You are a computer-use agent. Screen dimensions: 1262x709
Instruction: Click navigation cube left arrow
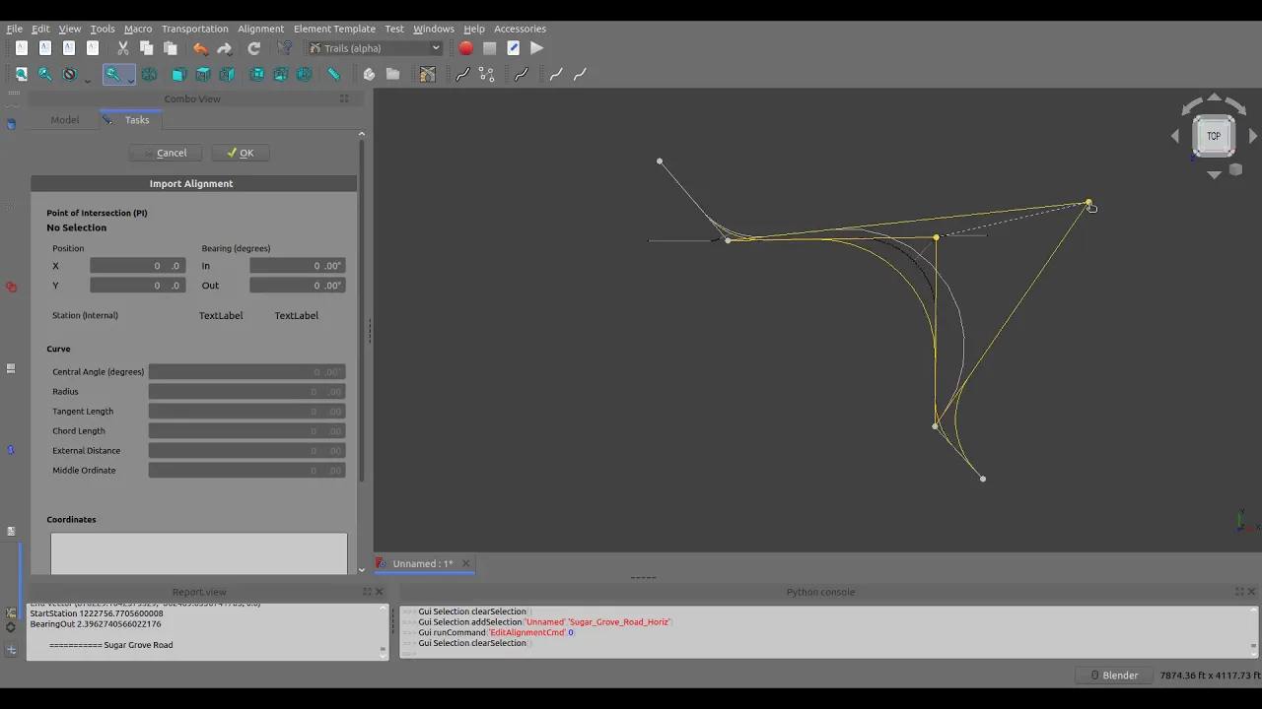coord(1175,136)
